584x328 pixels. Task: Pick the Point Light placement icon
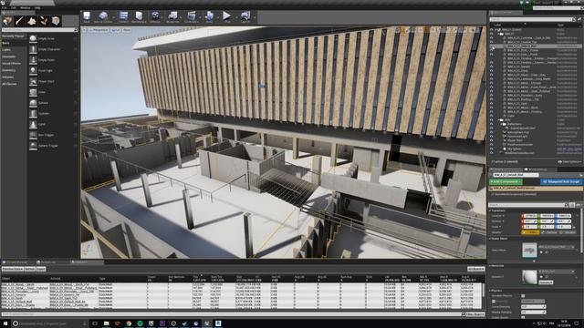click(x=33, y=71)
